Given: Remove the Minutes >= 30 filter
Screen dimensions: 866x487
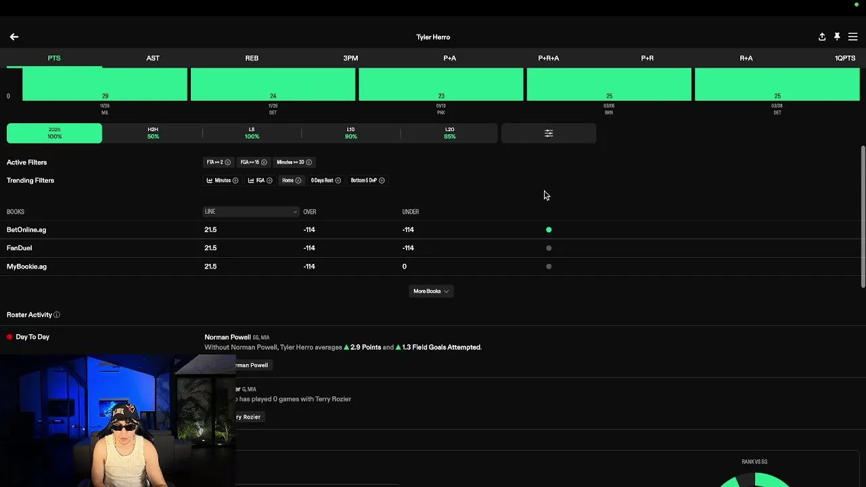Looking at the screenshot, I should [309, 162].
